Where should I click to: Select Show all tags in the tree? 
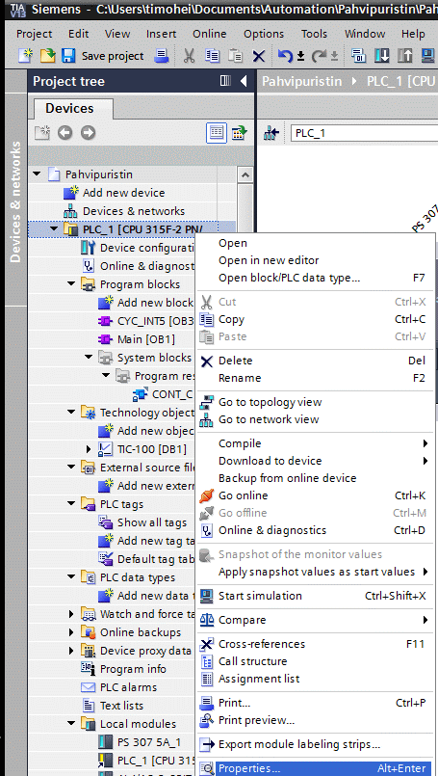pos(152,522)
